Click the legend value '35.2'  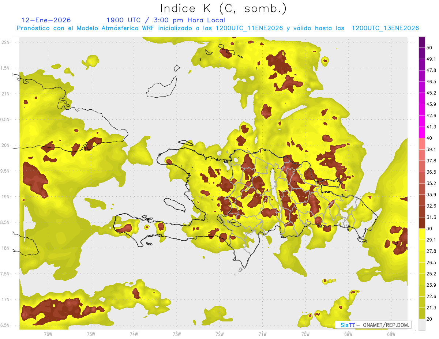tap(431, 183)
